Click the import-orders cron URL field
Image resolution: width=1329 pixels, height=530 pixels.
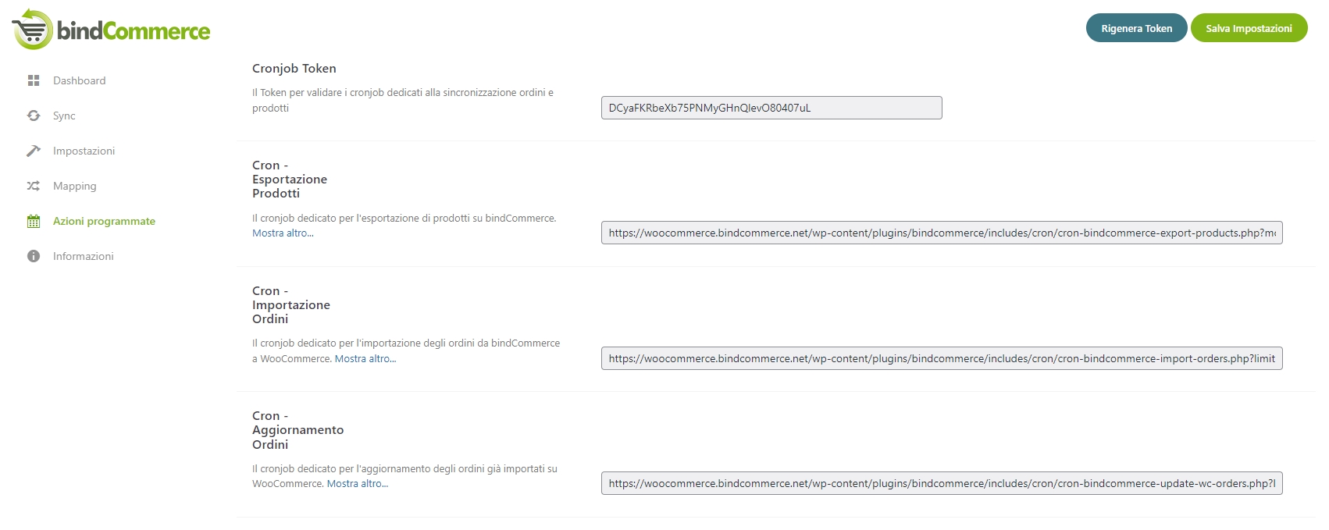pos(941,358)
